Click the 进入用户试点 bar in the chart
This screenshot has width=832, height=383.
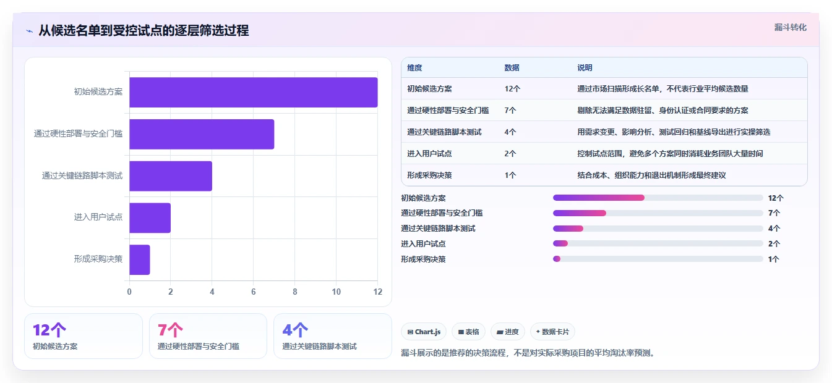pos(150,218)
